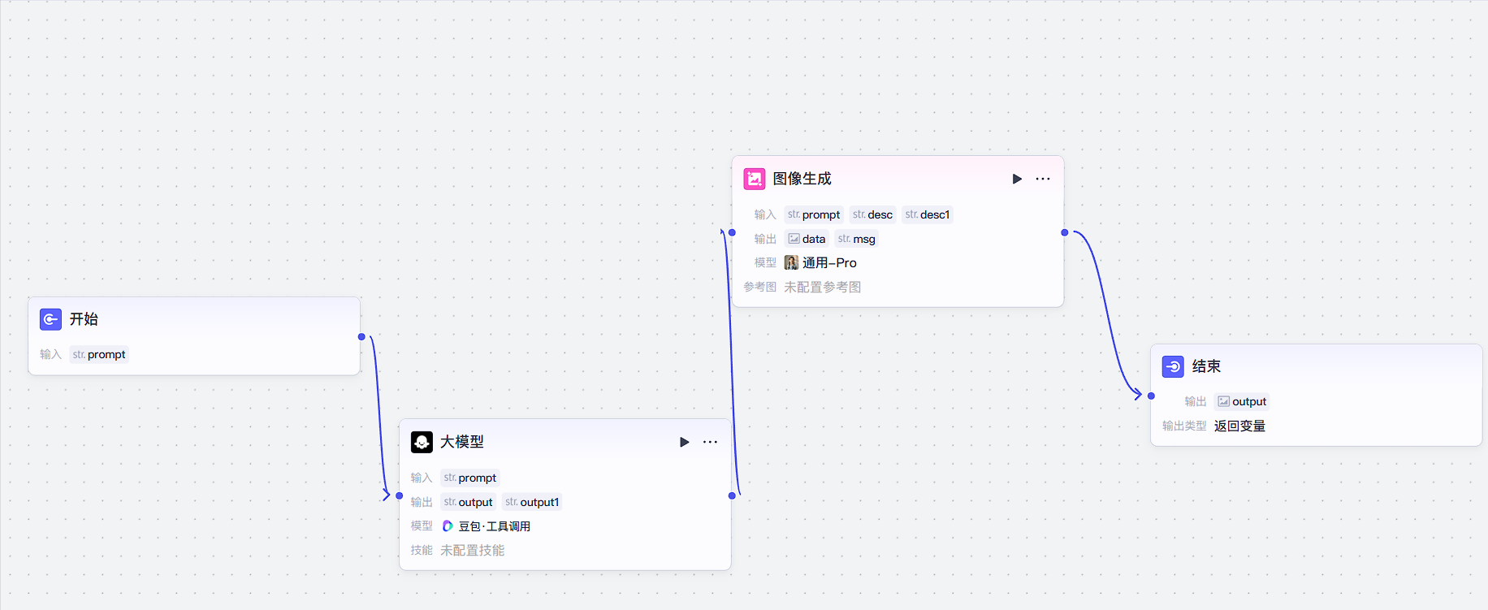Viewport: 1488px width, 610px height.
Task: Click the 豆包·工具调用 model label
Action: pos(495,526)
